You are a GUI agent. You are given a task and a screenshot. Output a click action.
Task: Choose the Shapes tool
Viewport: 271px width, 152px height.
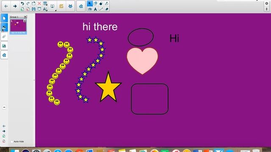point(95,3)
